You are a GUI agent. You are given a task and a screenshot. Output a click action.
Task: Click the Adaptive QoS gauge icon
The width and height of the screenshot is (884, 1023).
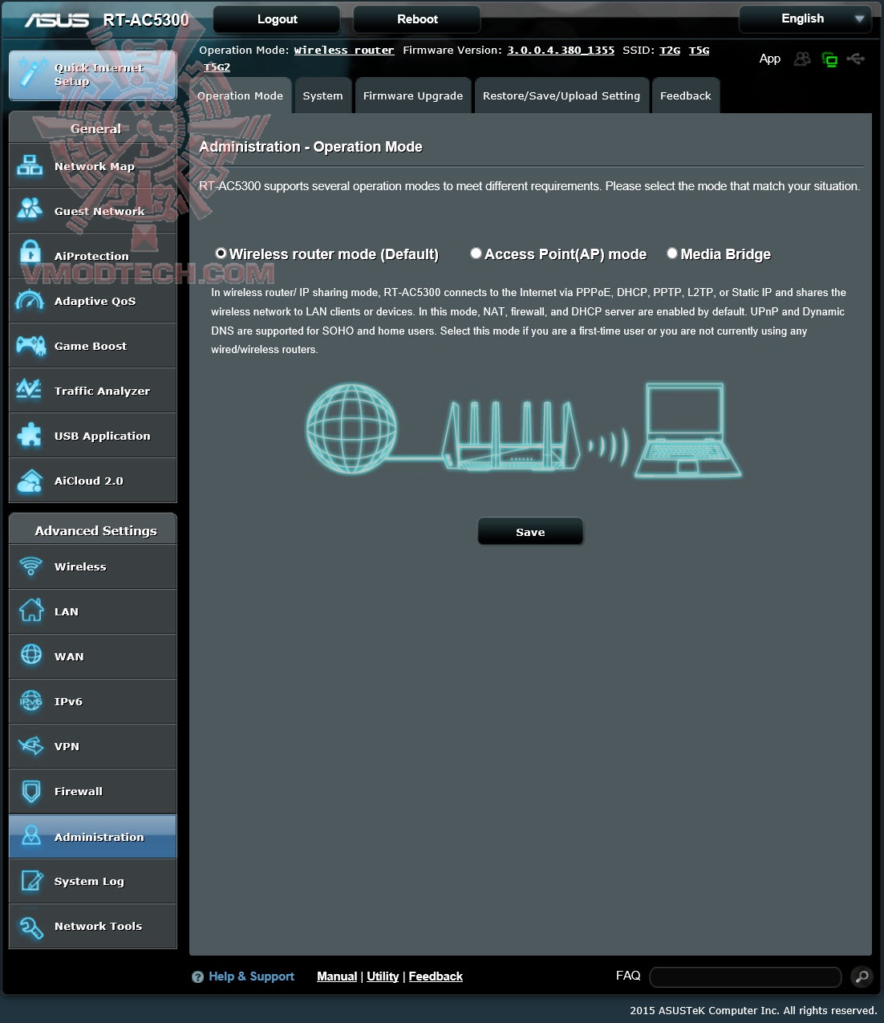click(x=30, y=300)
